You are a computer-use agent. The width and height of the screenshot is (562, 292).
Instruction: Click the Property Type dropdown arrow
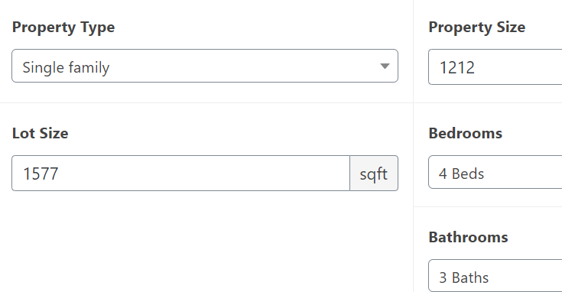tap(385, 67)
